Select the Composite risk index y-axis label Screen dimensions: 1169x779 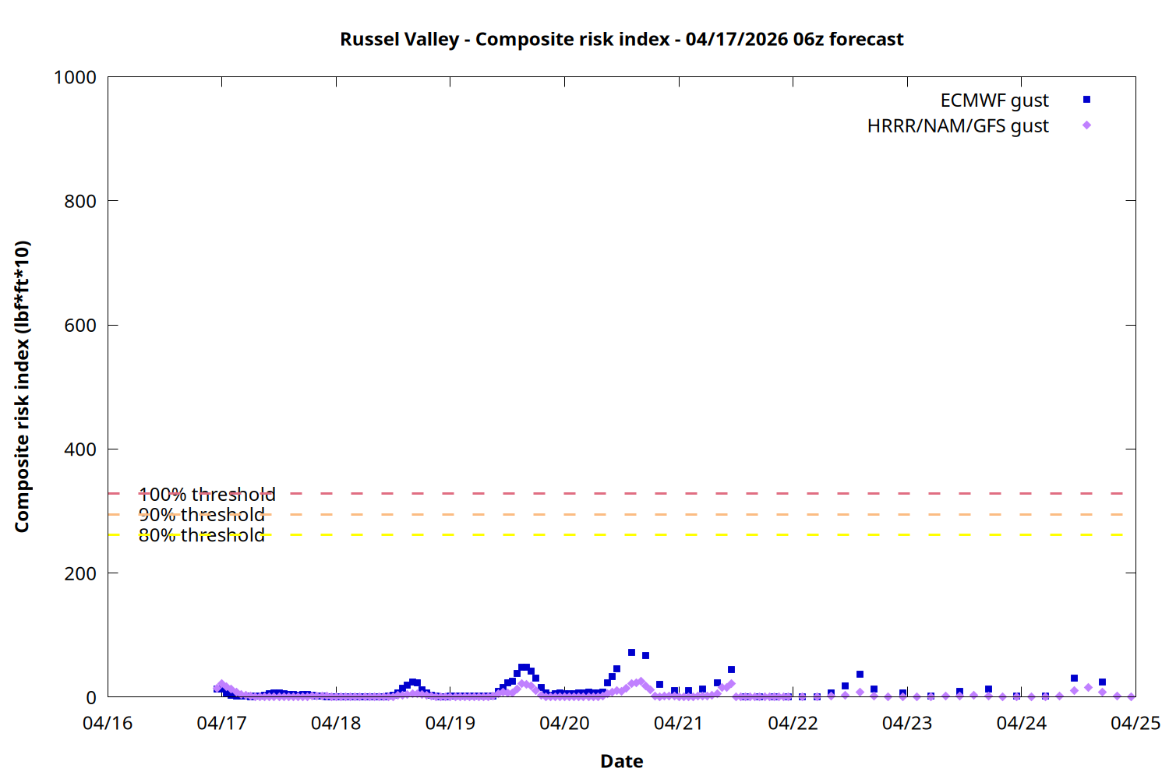pos(22,386)
